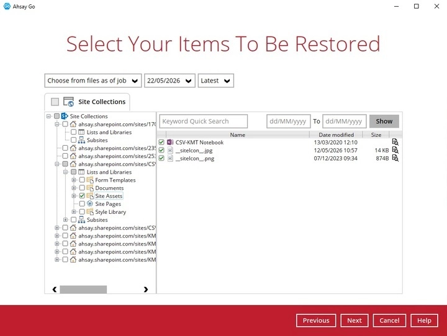Select ahsay.sharepoint.com/sites/235 tree row

point(117,148)
